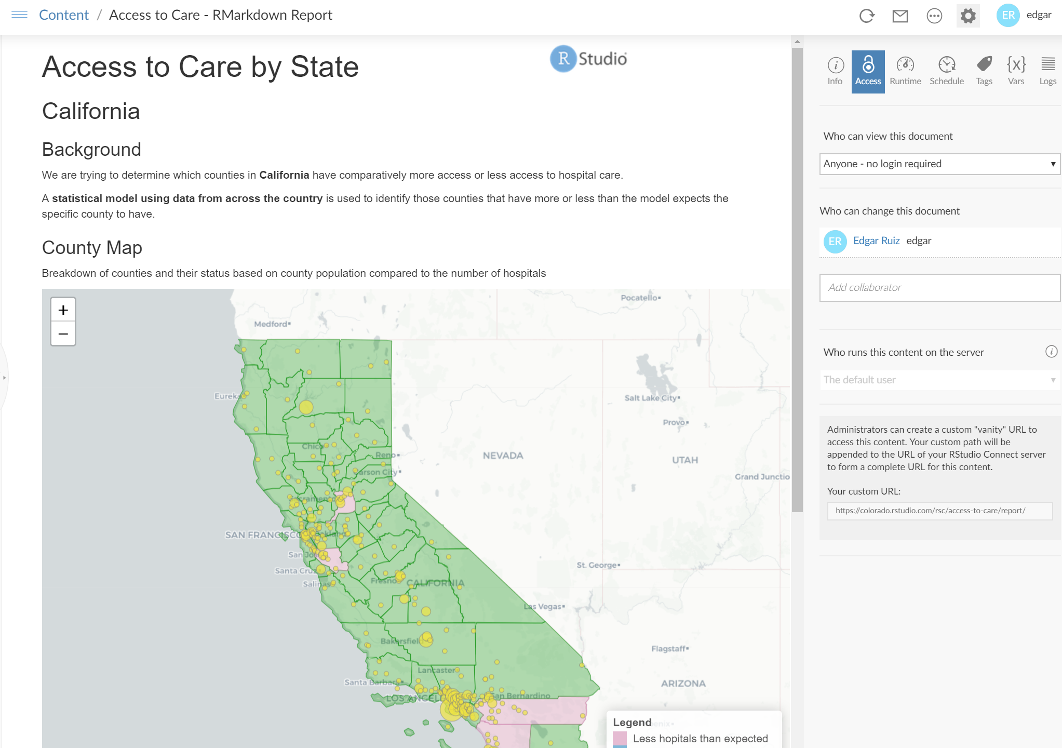This screenshot has width=1062, height=748.
Task: Show the Vars panel
Action: coord(1016,71)
